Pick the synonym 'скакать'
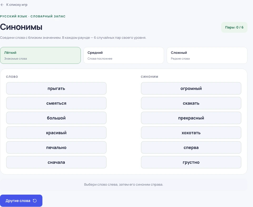 click(x=191, y=103)
